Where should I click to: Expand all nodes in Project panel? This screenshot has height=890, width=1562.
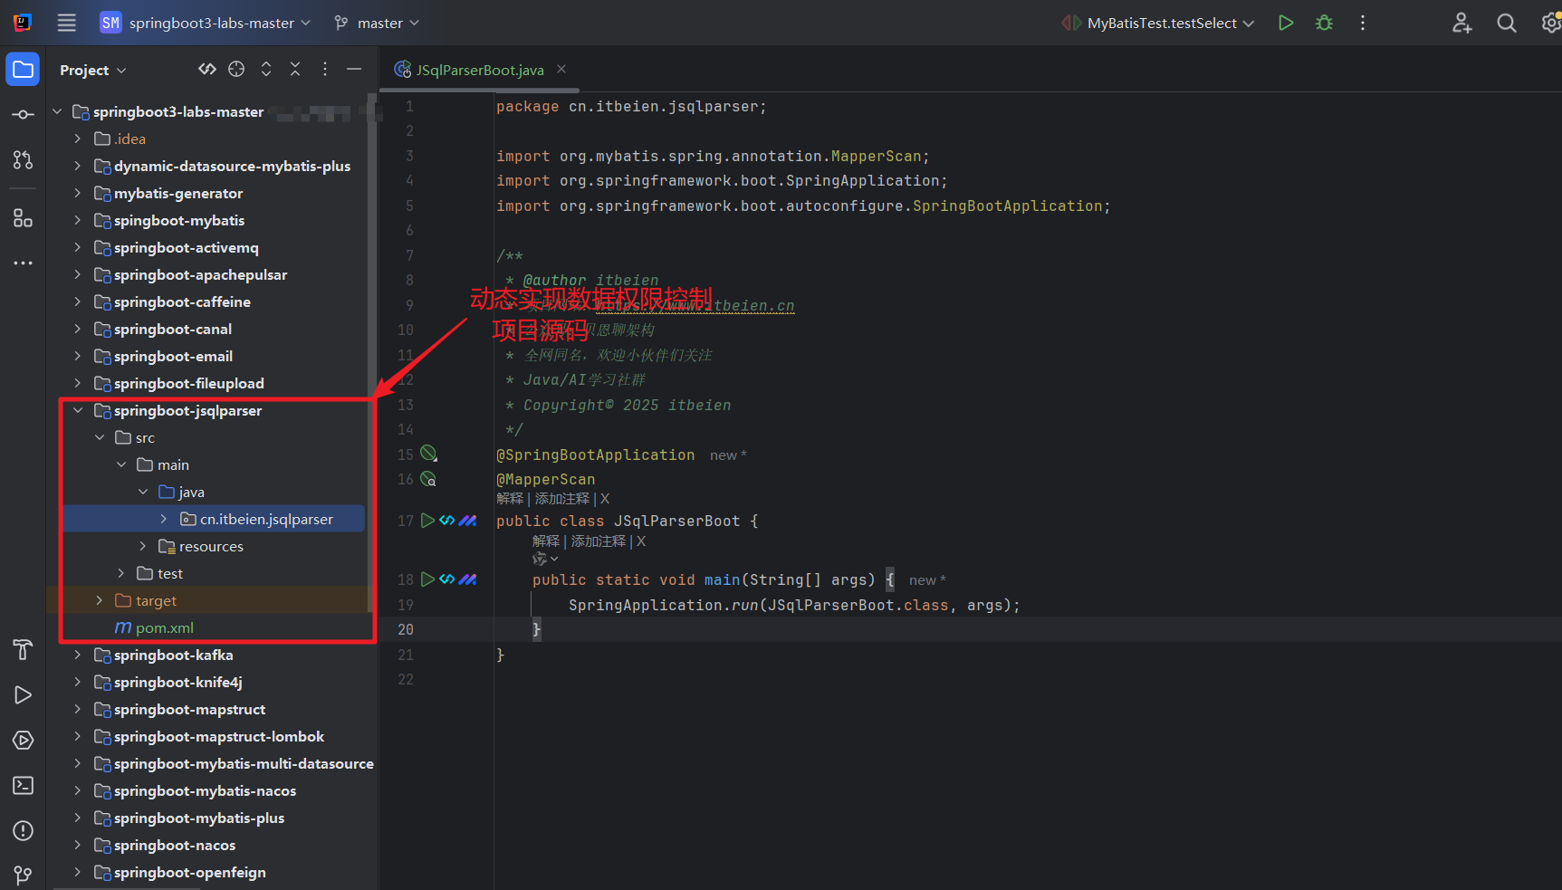tap(266, 69)
